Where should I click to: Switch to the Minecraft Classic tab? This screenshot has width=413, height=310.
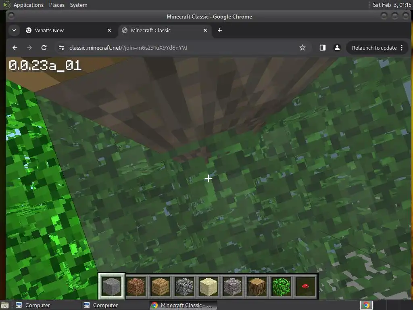pos(165,30)
